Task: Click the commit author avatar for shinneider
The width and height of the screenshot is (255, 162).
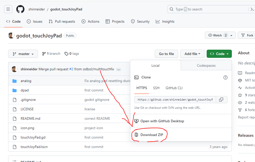Action: click(14, 69)
